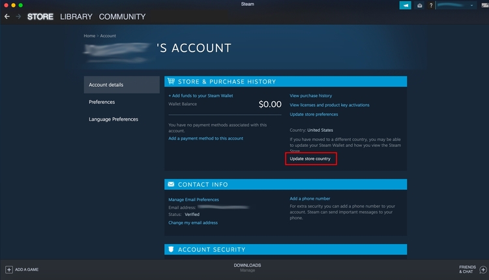Click the United States country value
This screenshot has width=489, height=280.
coord(320,130)
